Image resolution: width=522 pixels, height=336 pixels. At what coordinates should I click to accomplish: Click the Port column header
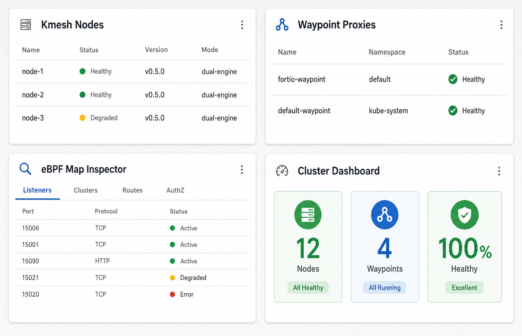coord(28,211)
